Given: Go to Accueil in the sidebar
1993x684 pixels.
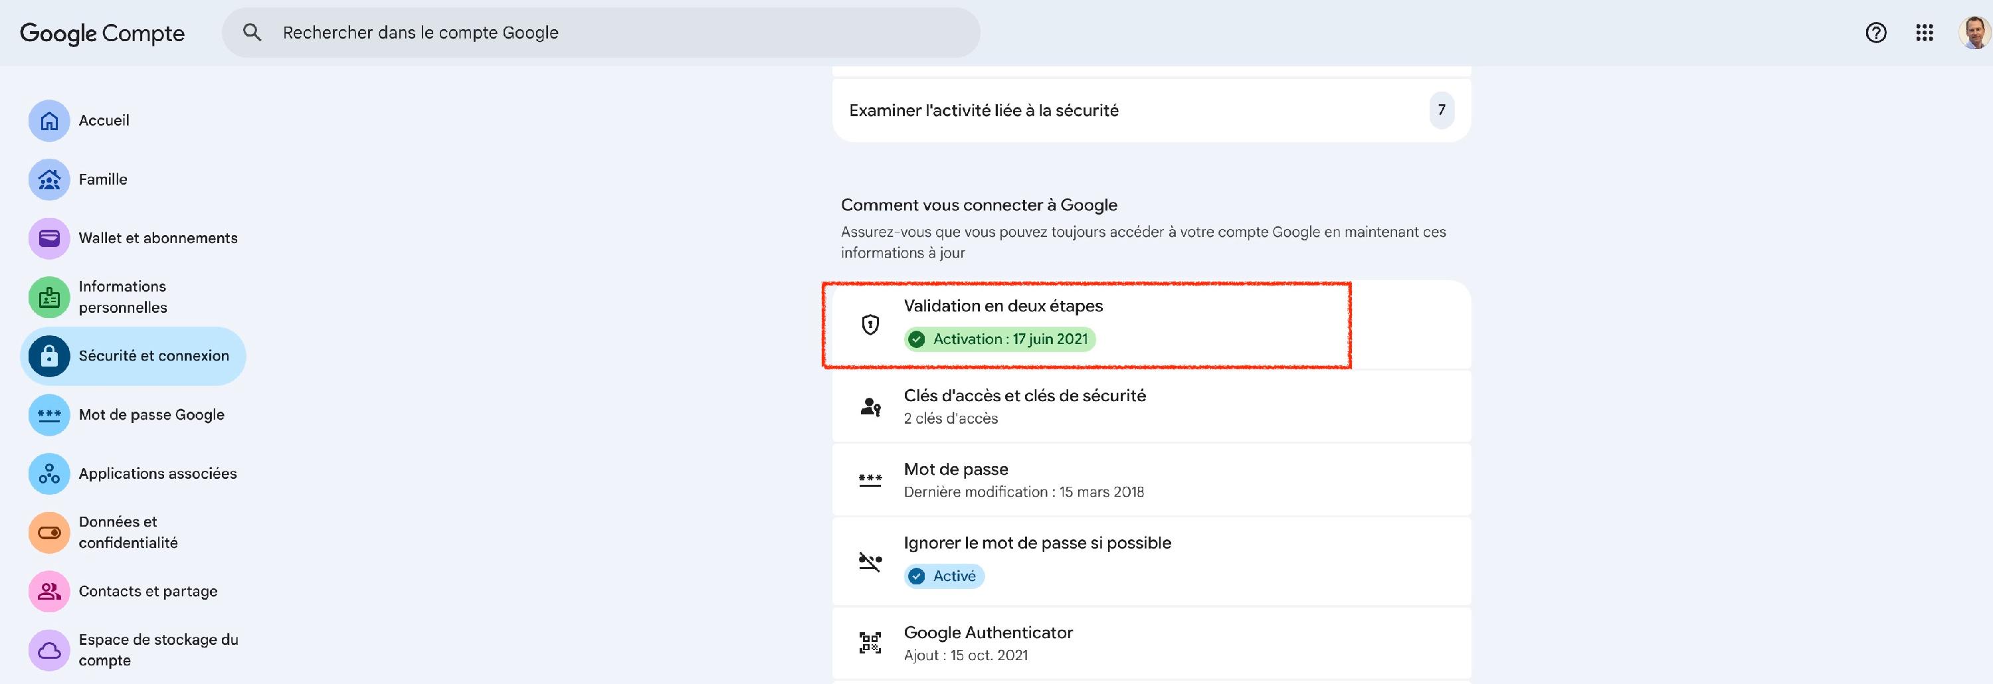Looking at the screenshot, I should (133, 121).
